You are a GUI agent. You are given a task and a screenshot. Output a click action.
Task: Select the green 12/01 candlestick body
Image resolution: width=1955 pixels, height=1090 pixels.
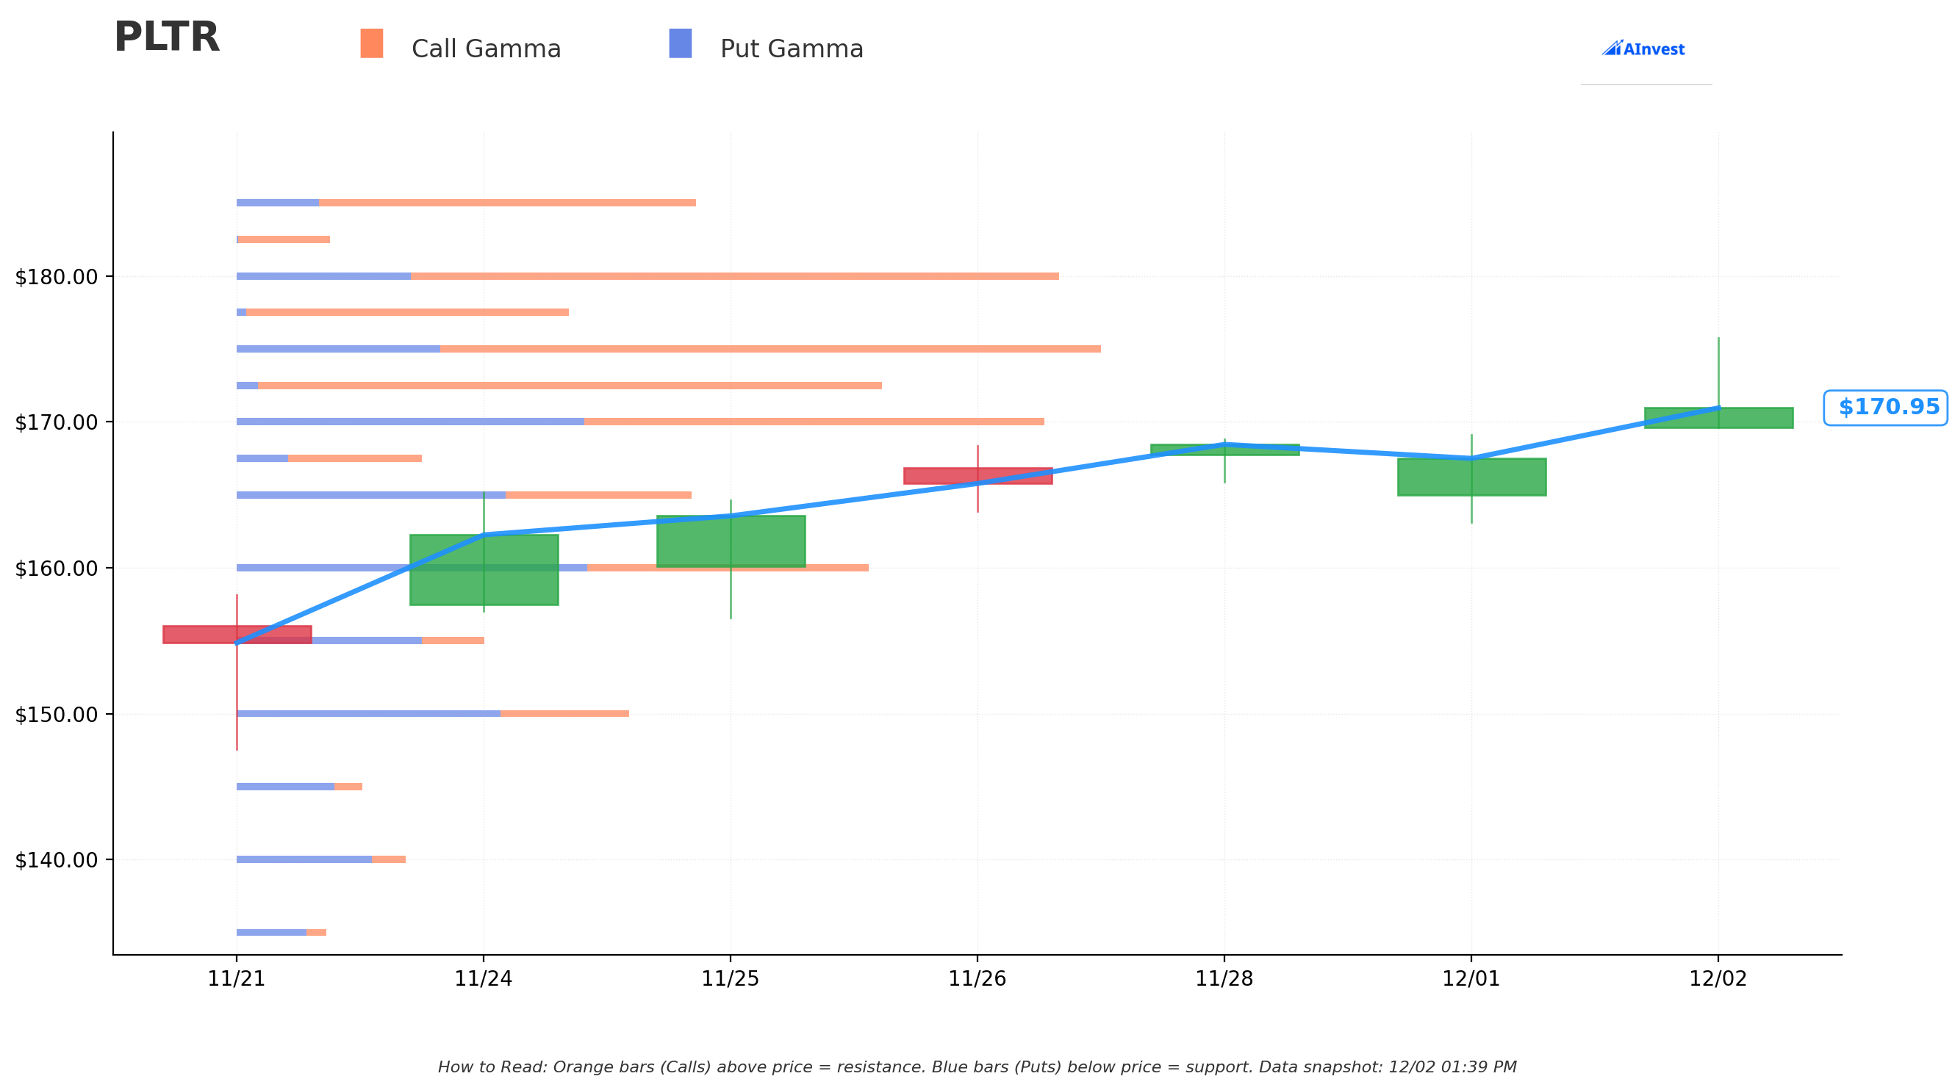coord(1471,477)
